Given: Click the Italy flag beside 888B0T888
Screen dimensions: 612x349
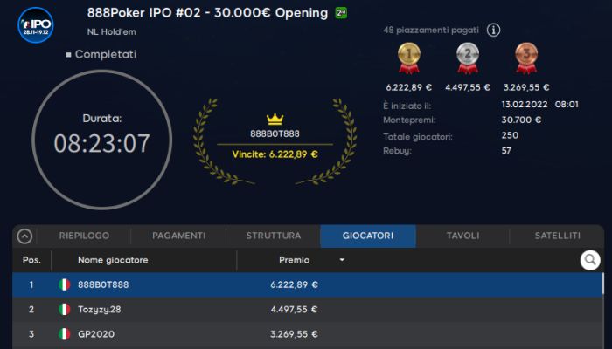Looking at the screenshot, I should point(65,284).
